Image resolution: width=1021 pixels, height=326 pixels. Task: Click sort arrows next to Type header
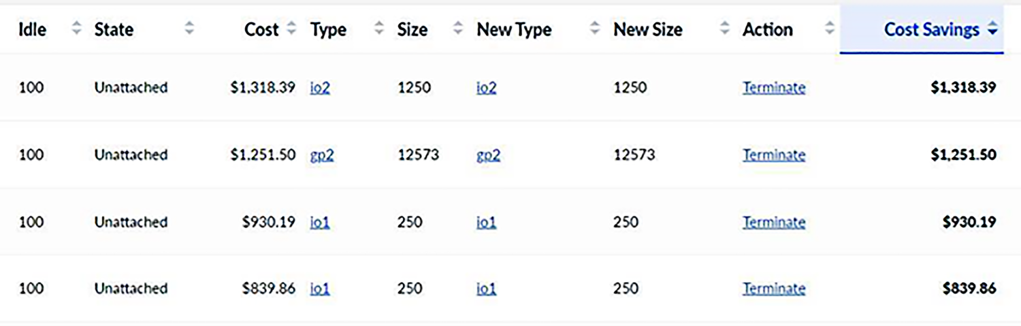(x=379, y=29)
